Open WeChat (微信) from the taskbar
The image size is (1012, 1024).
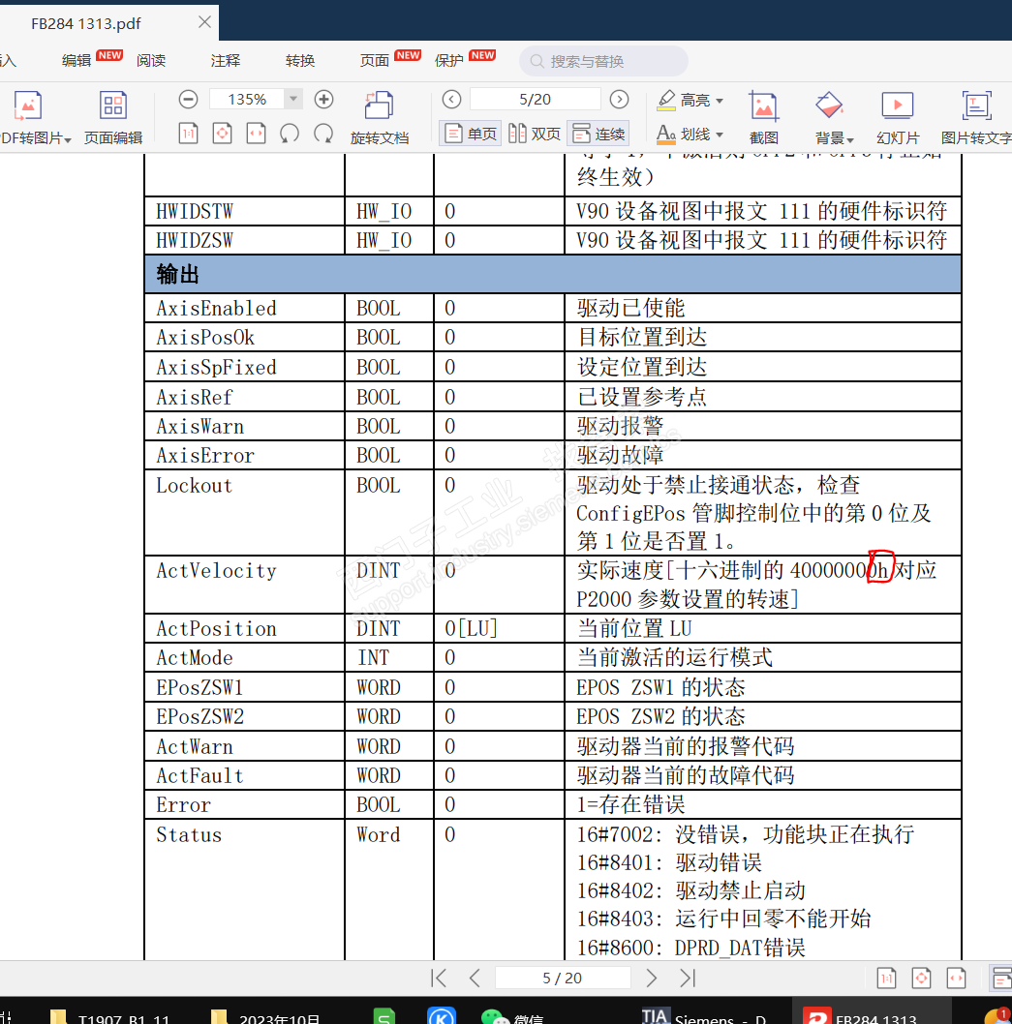[512, 1017]
